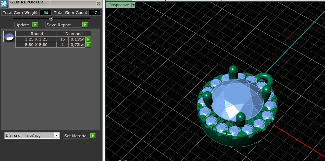This screenshot has height=161, width=325.
Task: Click the Total Gem Weight value field
Action: pos(45,13)
